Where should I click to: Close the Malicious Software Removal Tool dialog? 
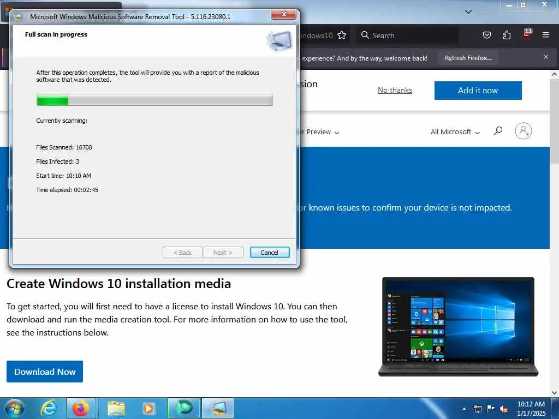click(284, 14)
